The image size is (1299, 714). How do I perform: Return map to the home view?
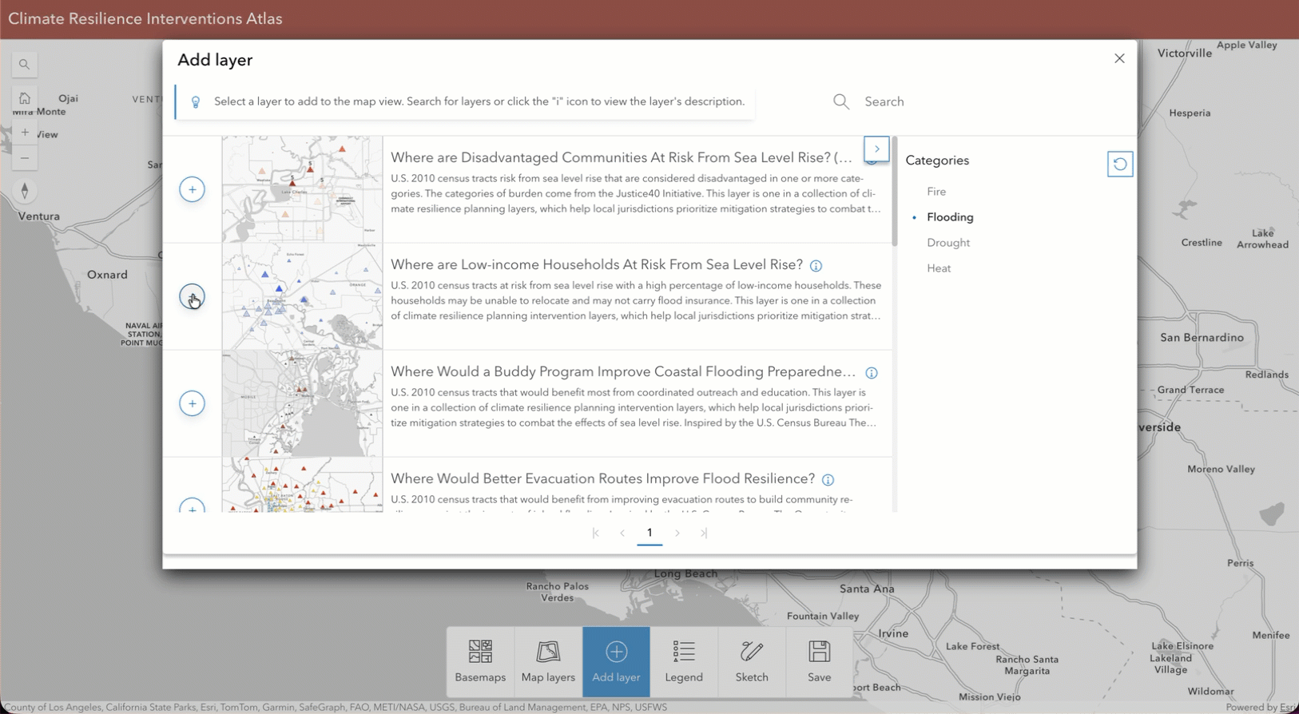[25, 98]
